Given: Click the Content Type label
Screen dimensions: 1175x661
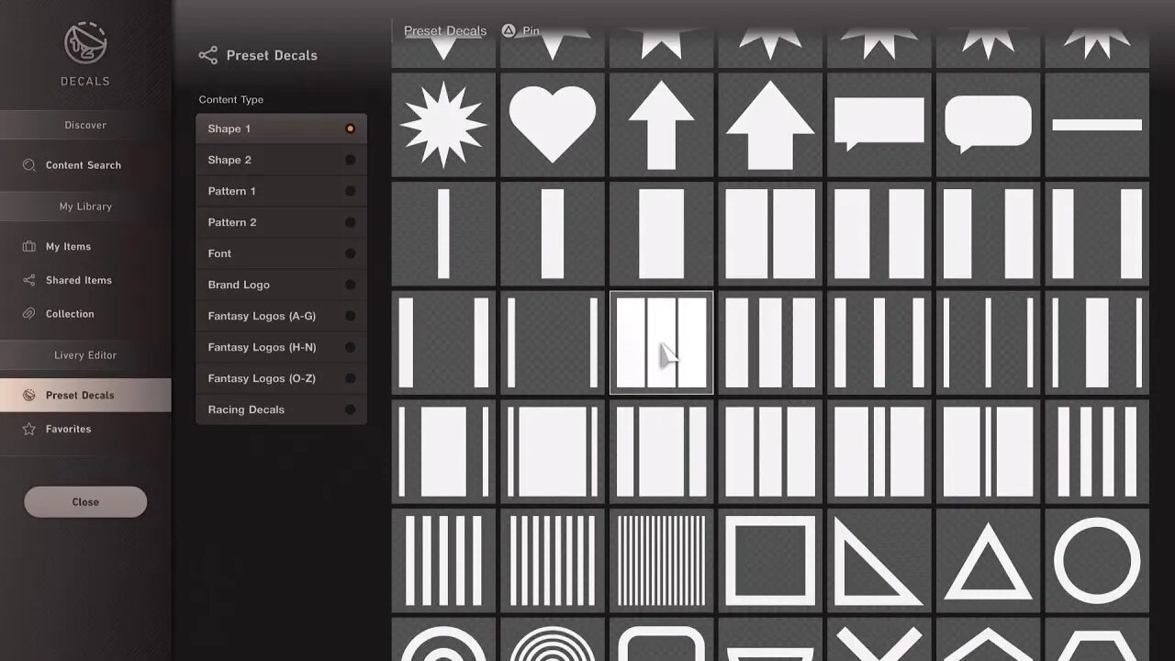Looking at the screenshot, I should (231, 99).
